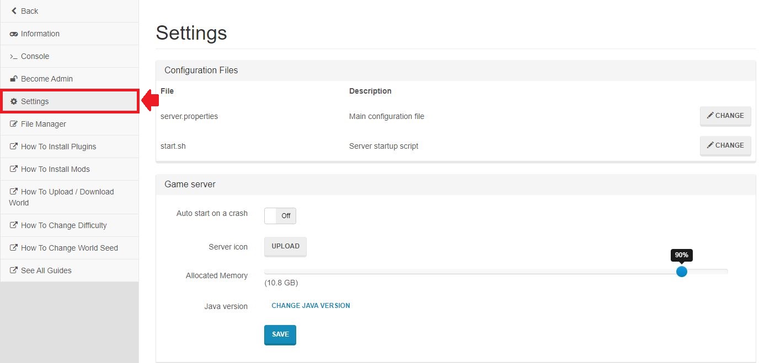Click the pencil icon for server.properties
The image size is (759, 363).
point(710,116)
